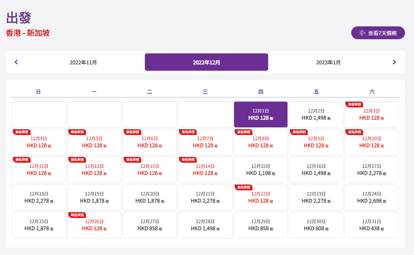The height and width of the screenshot is (255, 414).
Task: Click the 最低票價 red badge on 12月22日
Action: coord(243,187)
